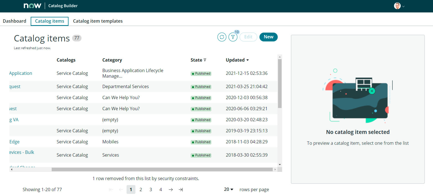Jump to last page icon
Viewport: 433px width, 195px height.
(181, 189)
